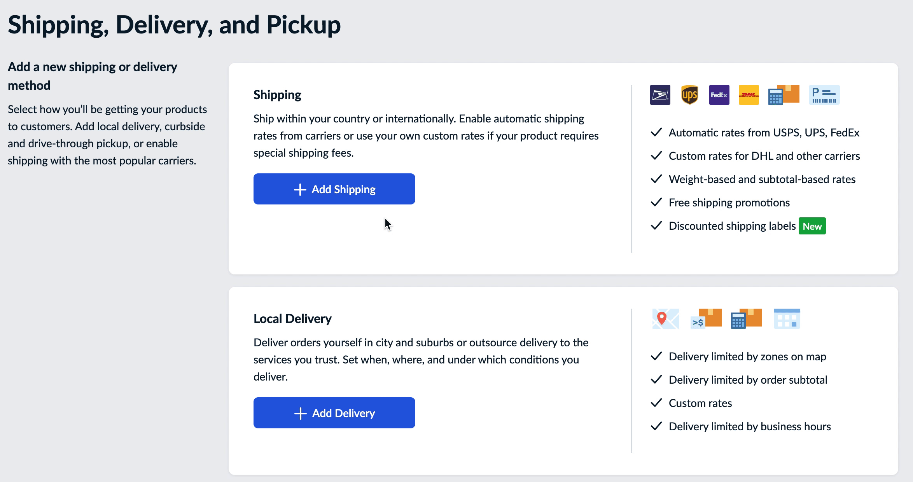Select the Local Delivery card heading
This screenshot has width=913, height=482.
(292, 319)
